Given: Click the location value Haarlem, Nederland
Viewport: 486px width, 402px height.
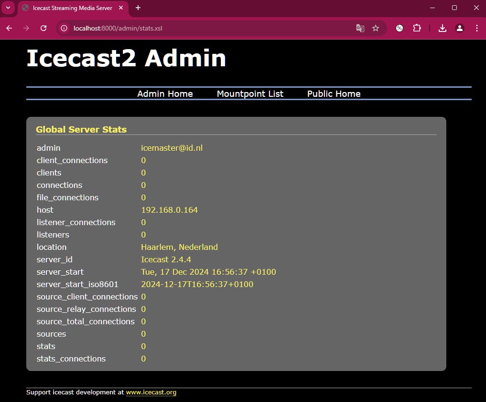Looking at the screenshot, I should point(180,247).
